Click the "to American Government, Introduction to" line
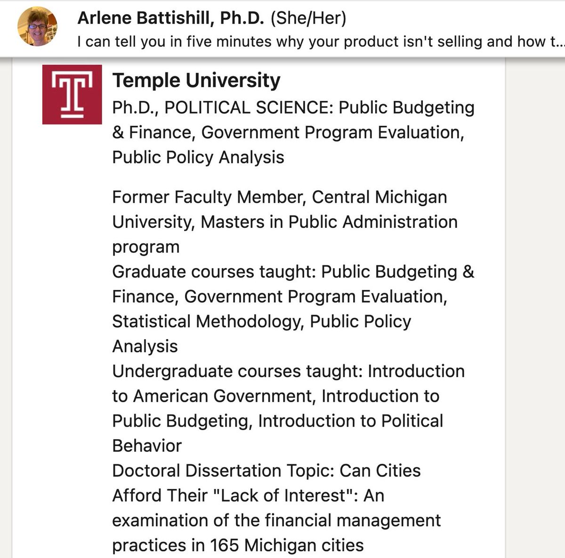 pos(276,396)
